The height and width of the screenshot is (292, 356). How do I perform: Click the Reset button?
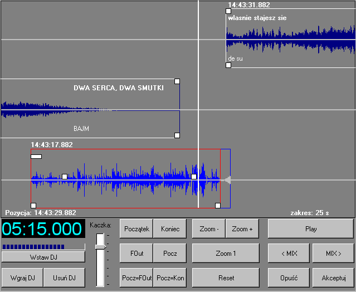[226, 278]
